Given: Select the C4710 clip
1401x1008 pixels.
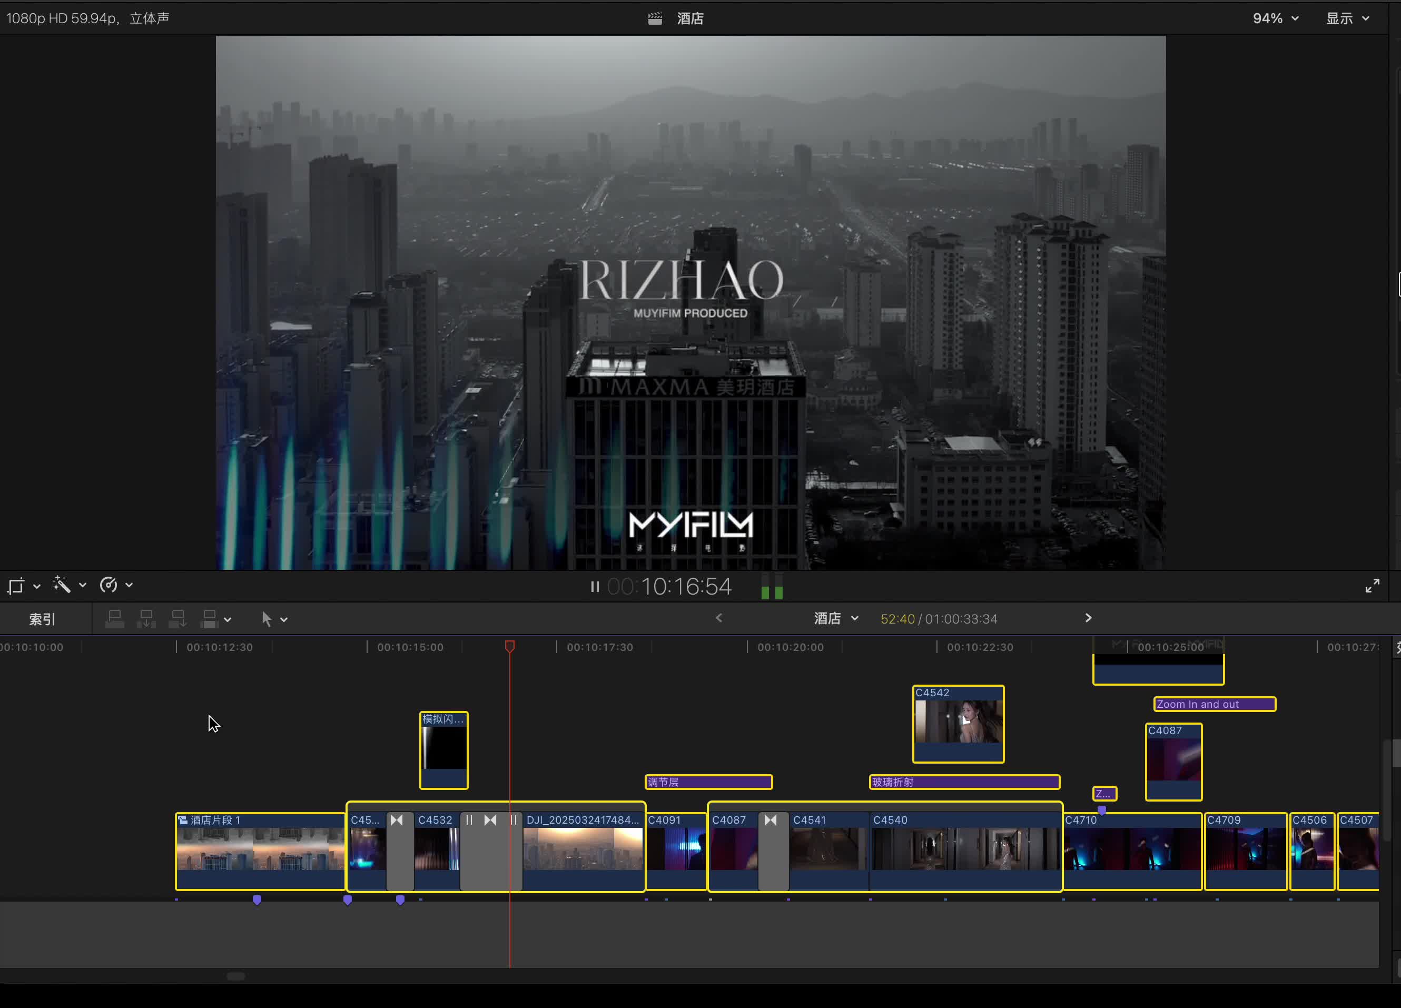Looking at the screenshot, I should [1132, 851].
